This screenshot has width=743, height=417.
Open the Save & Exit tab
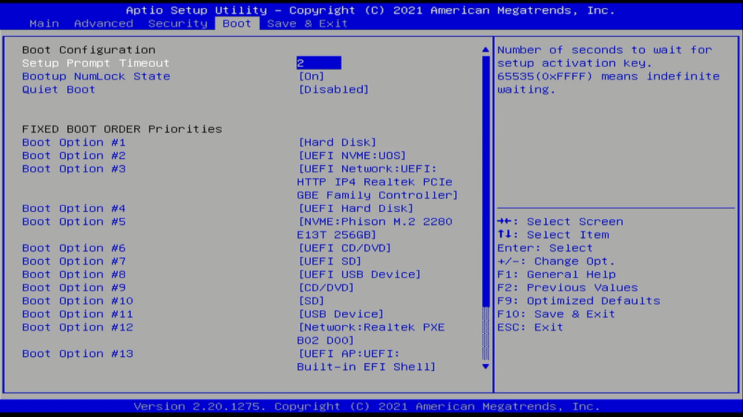click(307, 23)
